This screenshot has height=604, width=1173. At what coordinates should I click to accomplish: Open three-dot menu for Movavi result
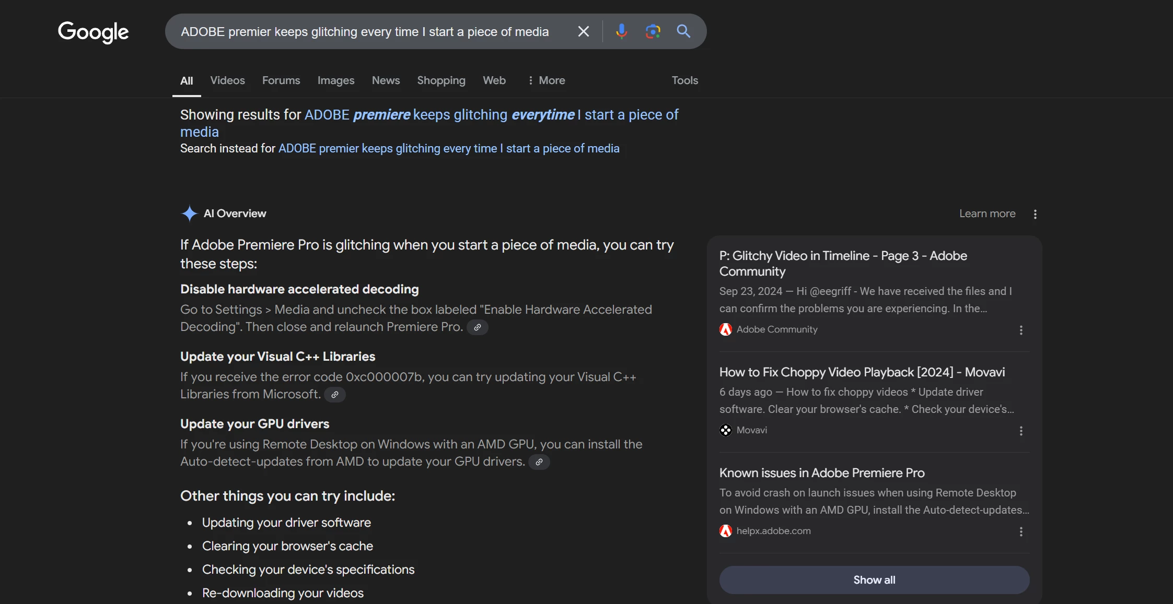pos(1021,431)
